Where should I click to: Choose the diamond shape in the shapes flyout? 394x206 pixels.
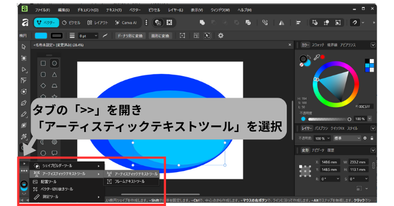(x=43, y=86)
